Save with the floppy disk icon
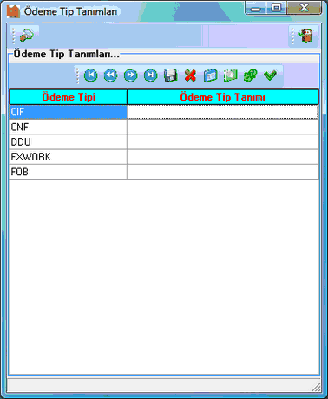This screenshot has width=328, height=399. (x=171, y=75)
